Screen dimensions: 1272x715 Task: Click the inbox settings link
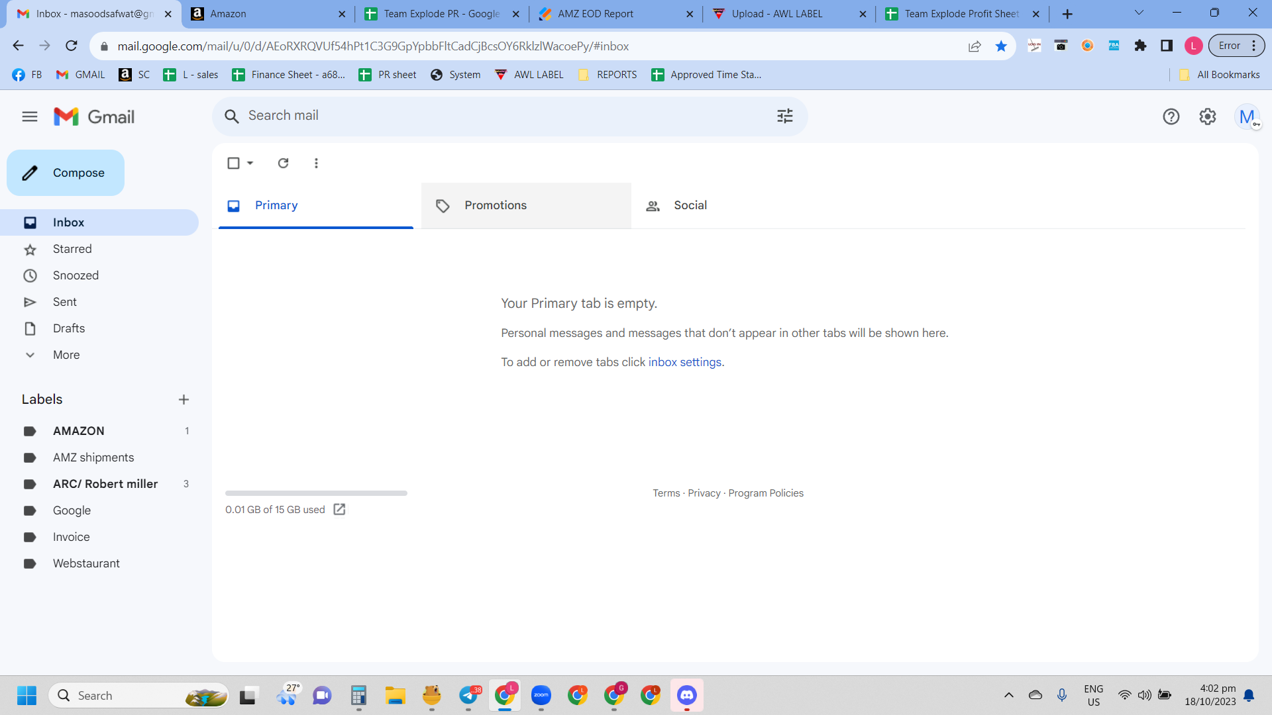pyautogui.click(x=684, y=362)
